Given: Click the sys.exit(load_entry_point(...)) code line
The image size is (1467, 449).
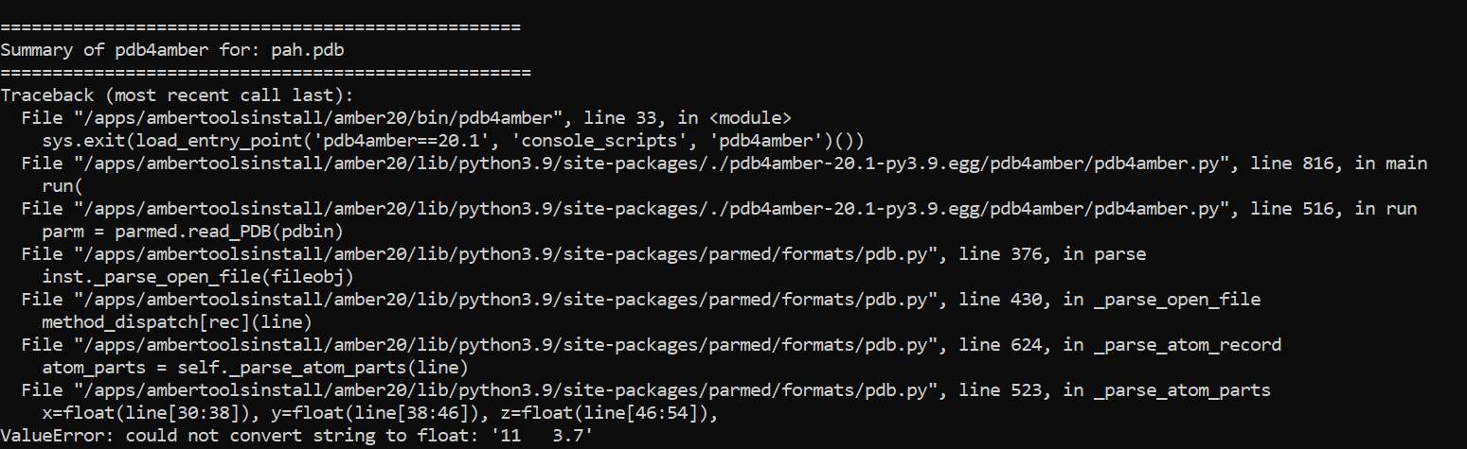Looking at the screenshot, I should [x=453, y=141].
